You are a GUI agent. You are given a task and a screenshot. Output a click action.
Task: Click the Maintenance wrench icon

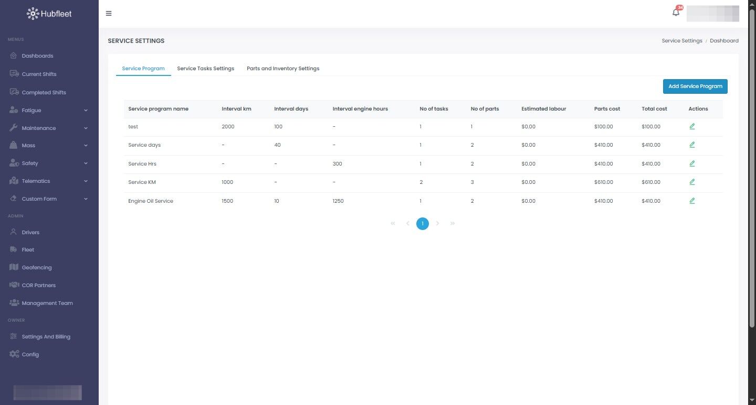[14, 128]
